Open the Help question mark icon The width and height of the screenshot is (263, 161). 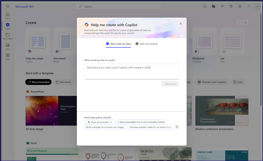(x=249, y=6)
